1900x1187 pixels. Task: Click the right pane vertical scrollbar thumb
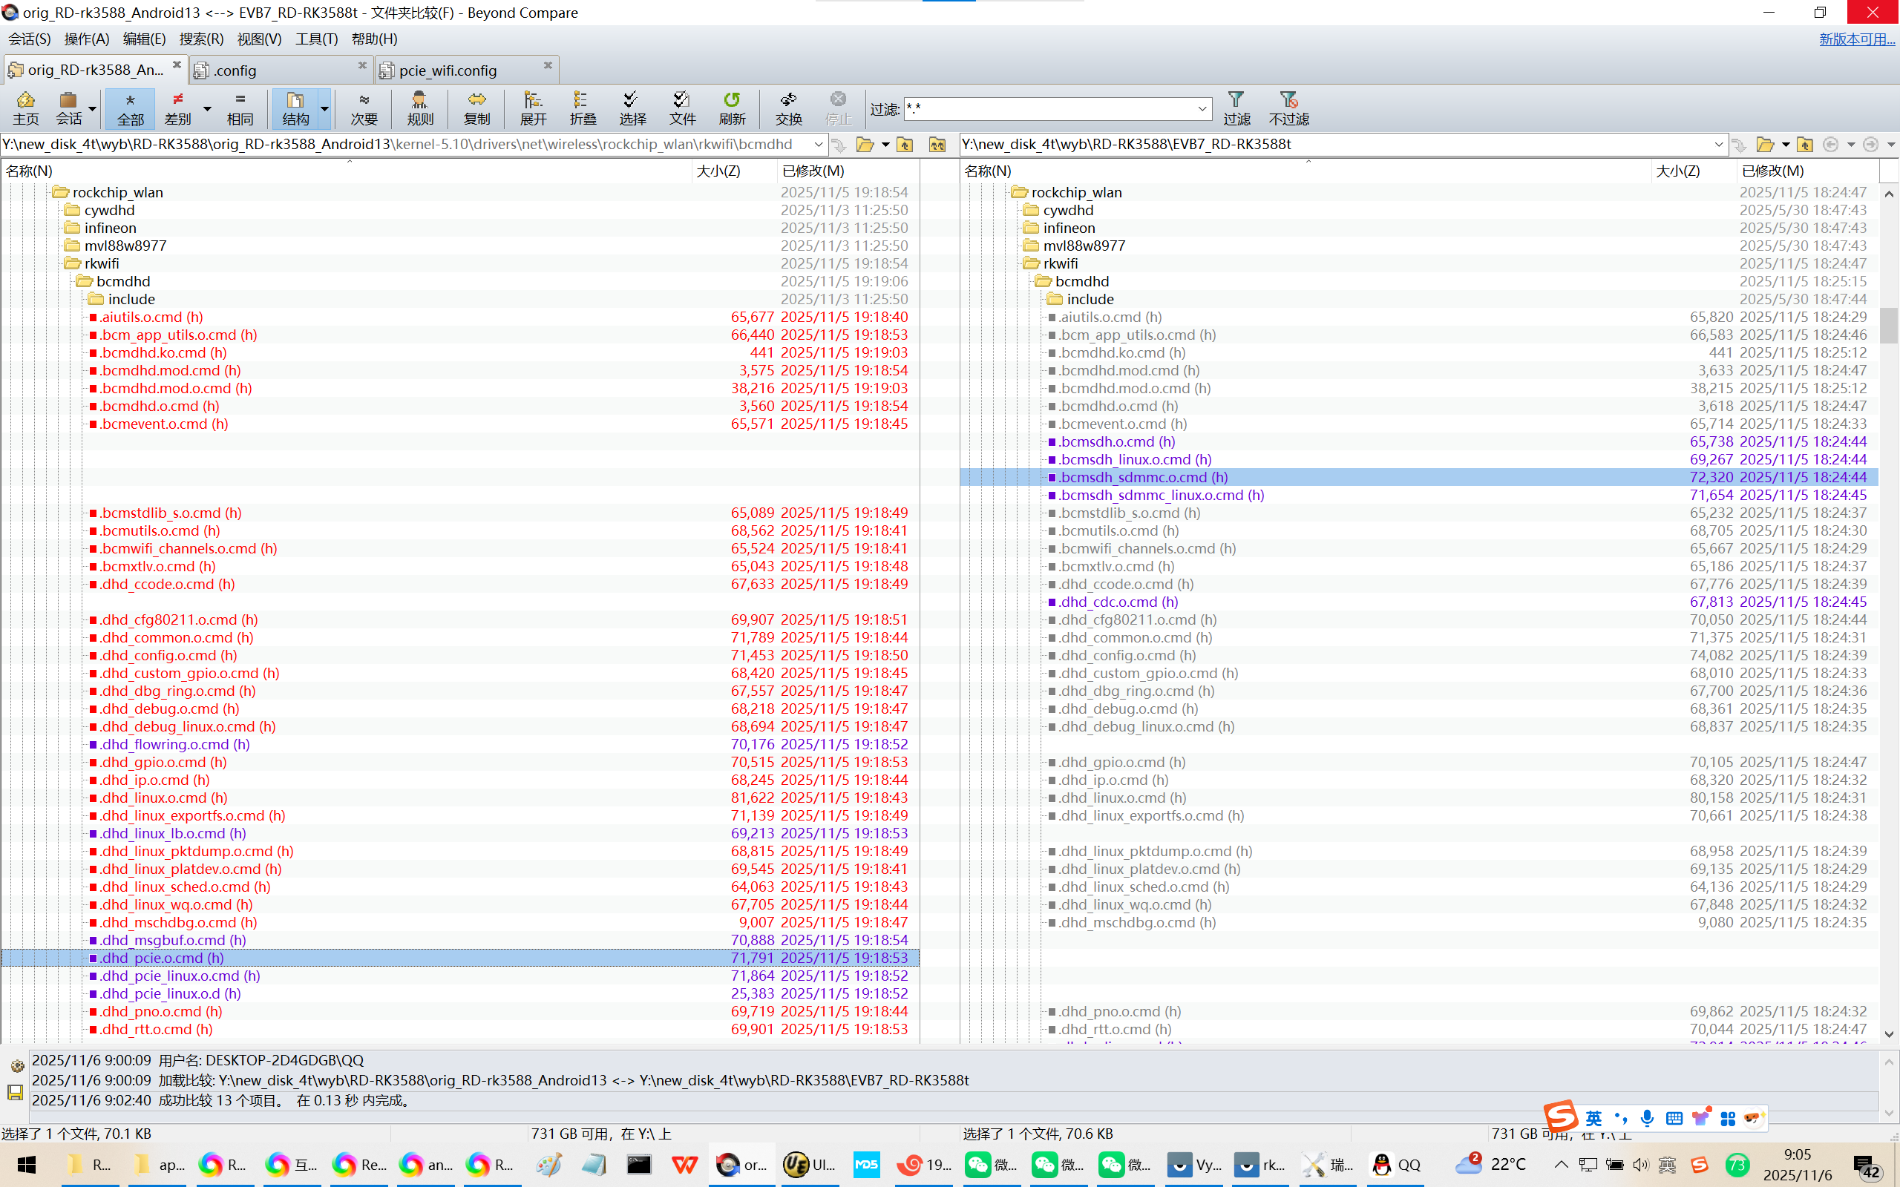(x=1888, y=325)
